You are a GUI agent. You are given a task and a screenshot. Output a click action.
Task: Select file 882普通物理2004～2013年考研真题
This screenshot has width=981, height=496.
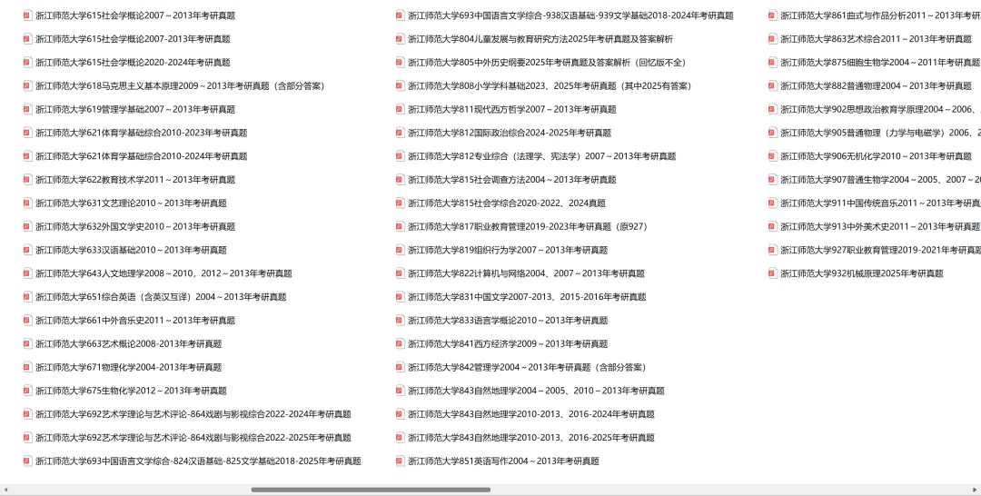coord(870,85)
